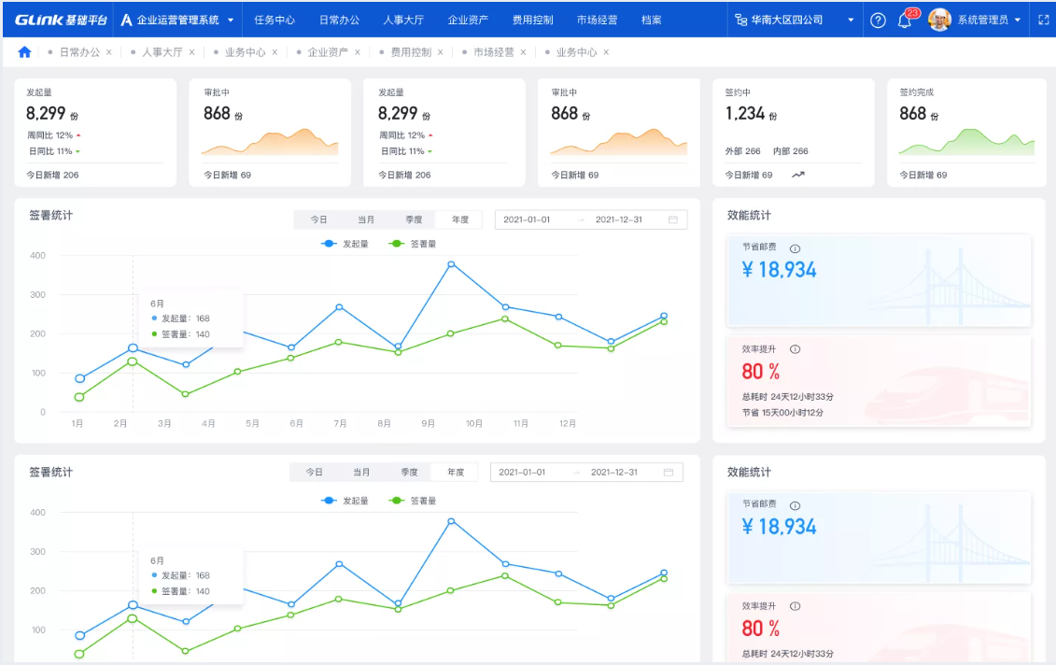Image resolution: width=1056 pixels, height=665 pixels.
Task: Set end date 2021-12-31 in upper 签署统计
Action: (619, 219)
